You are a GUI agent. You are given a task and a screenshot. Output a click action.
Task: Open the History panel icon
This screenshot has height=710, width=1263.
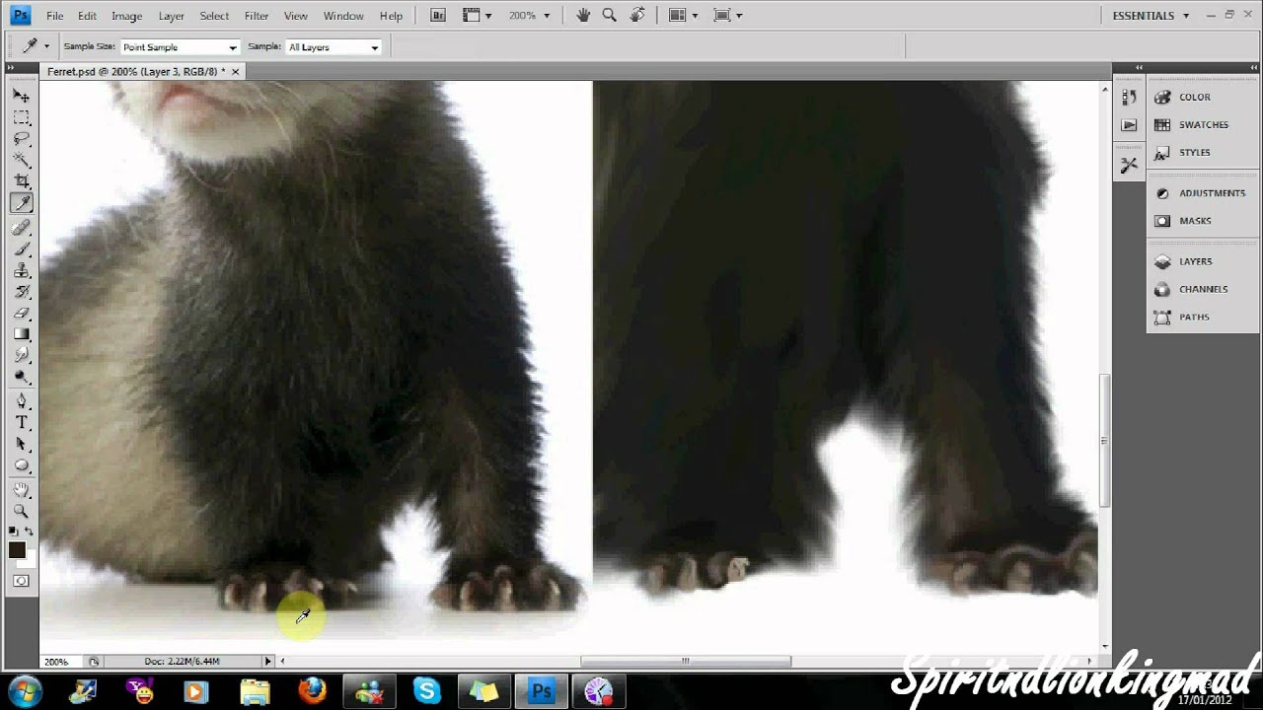point(1130,98)
